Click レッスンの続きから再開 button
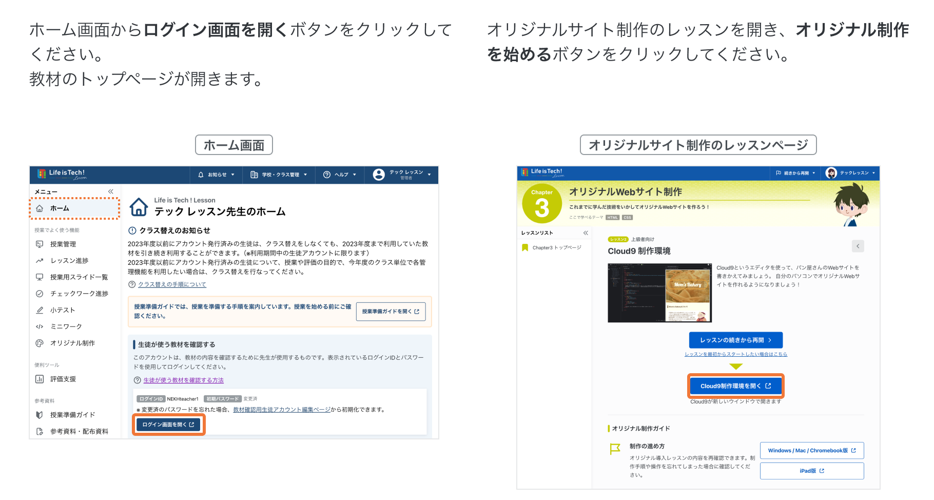 (x=735, y=340)
